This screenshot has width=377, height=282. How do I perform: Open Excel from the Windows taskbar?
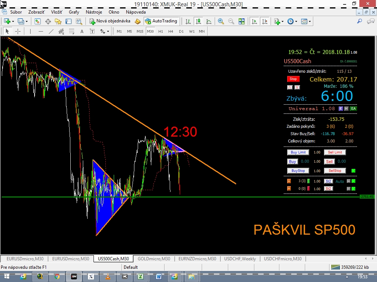[141, 277]
